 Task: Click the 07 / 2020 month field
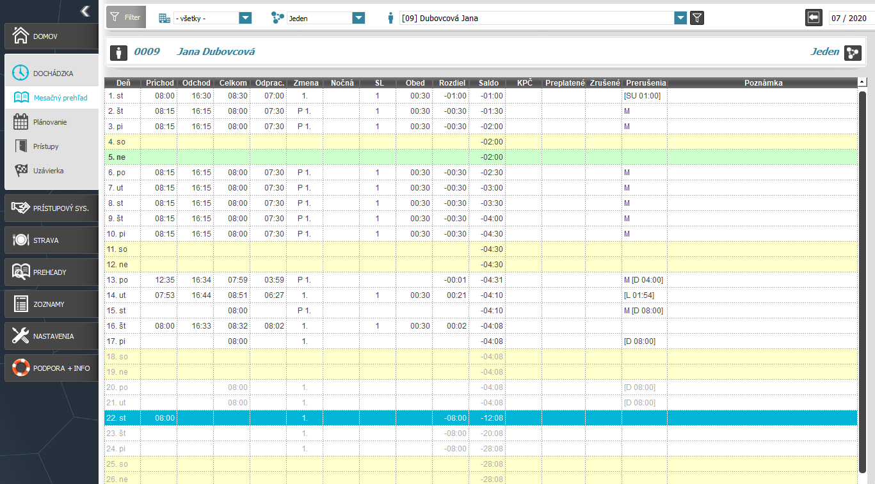coord(851,18)
